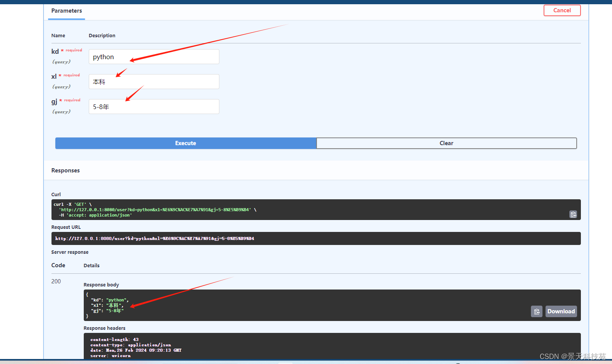The image size is (612, 364).
Task: Cancel the try-it-out mode
Action: pyautogui.click(x=562, y=10)
